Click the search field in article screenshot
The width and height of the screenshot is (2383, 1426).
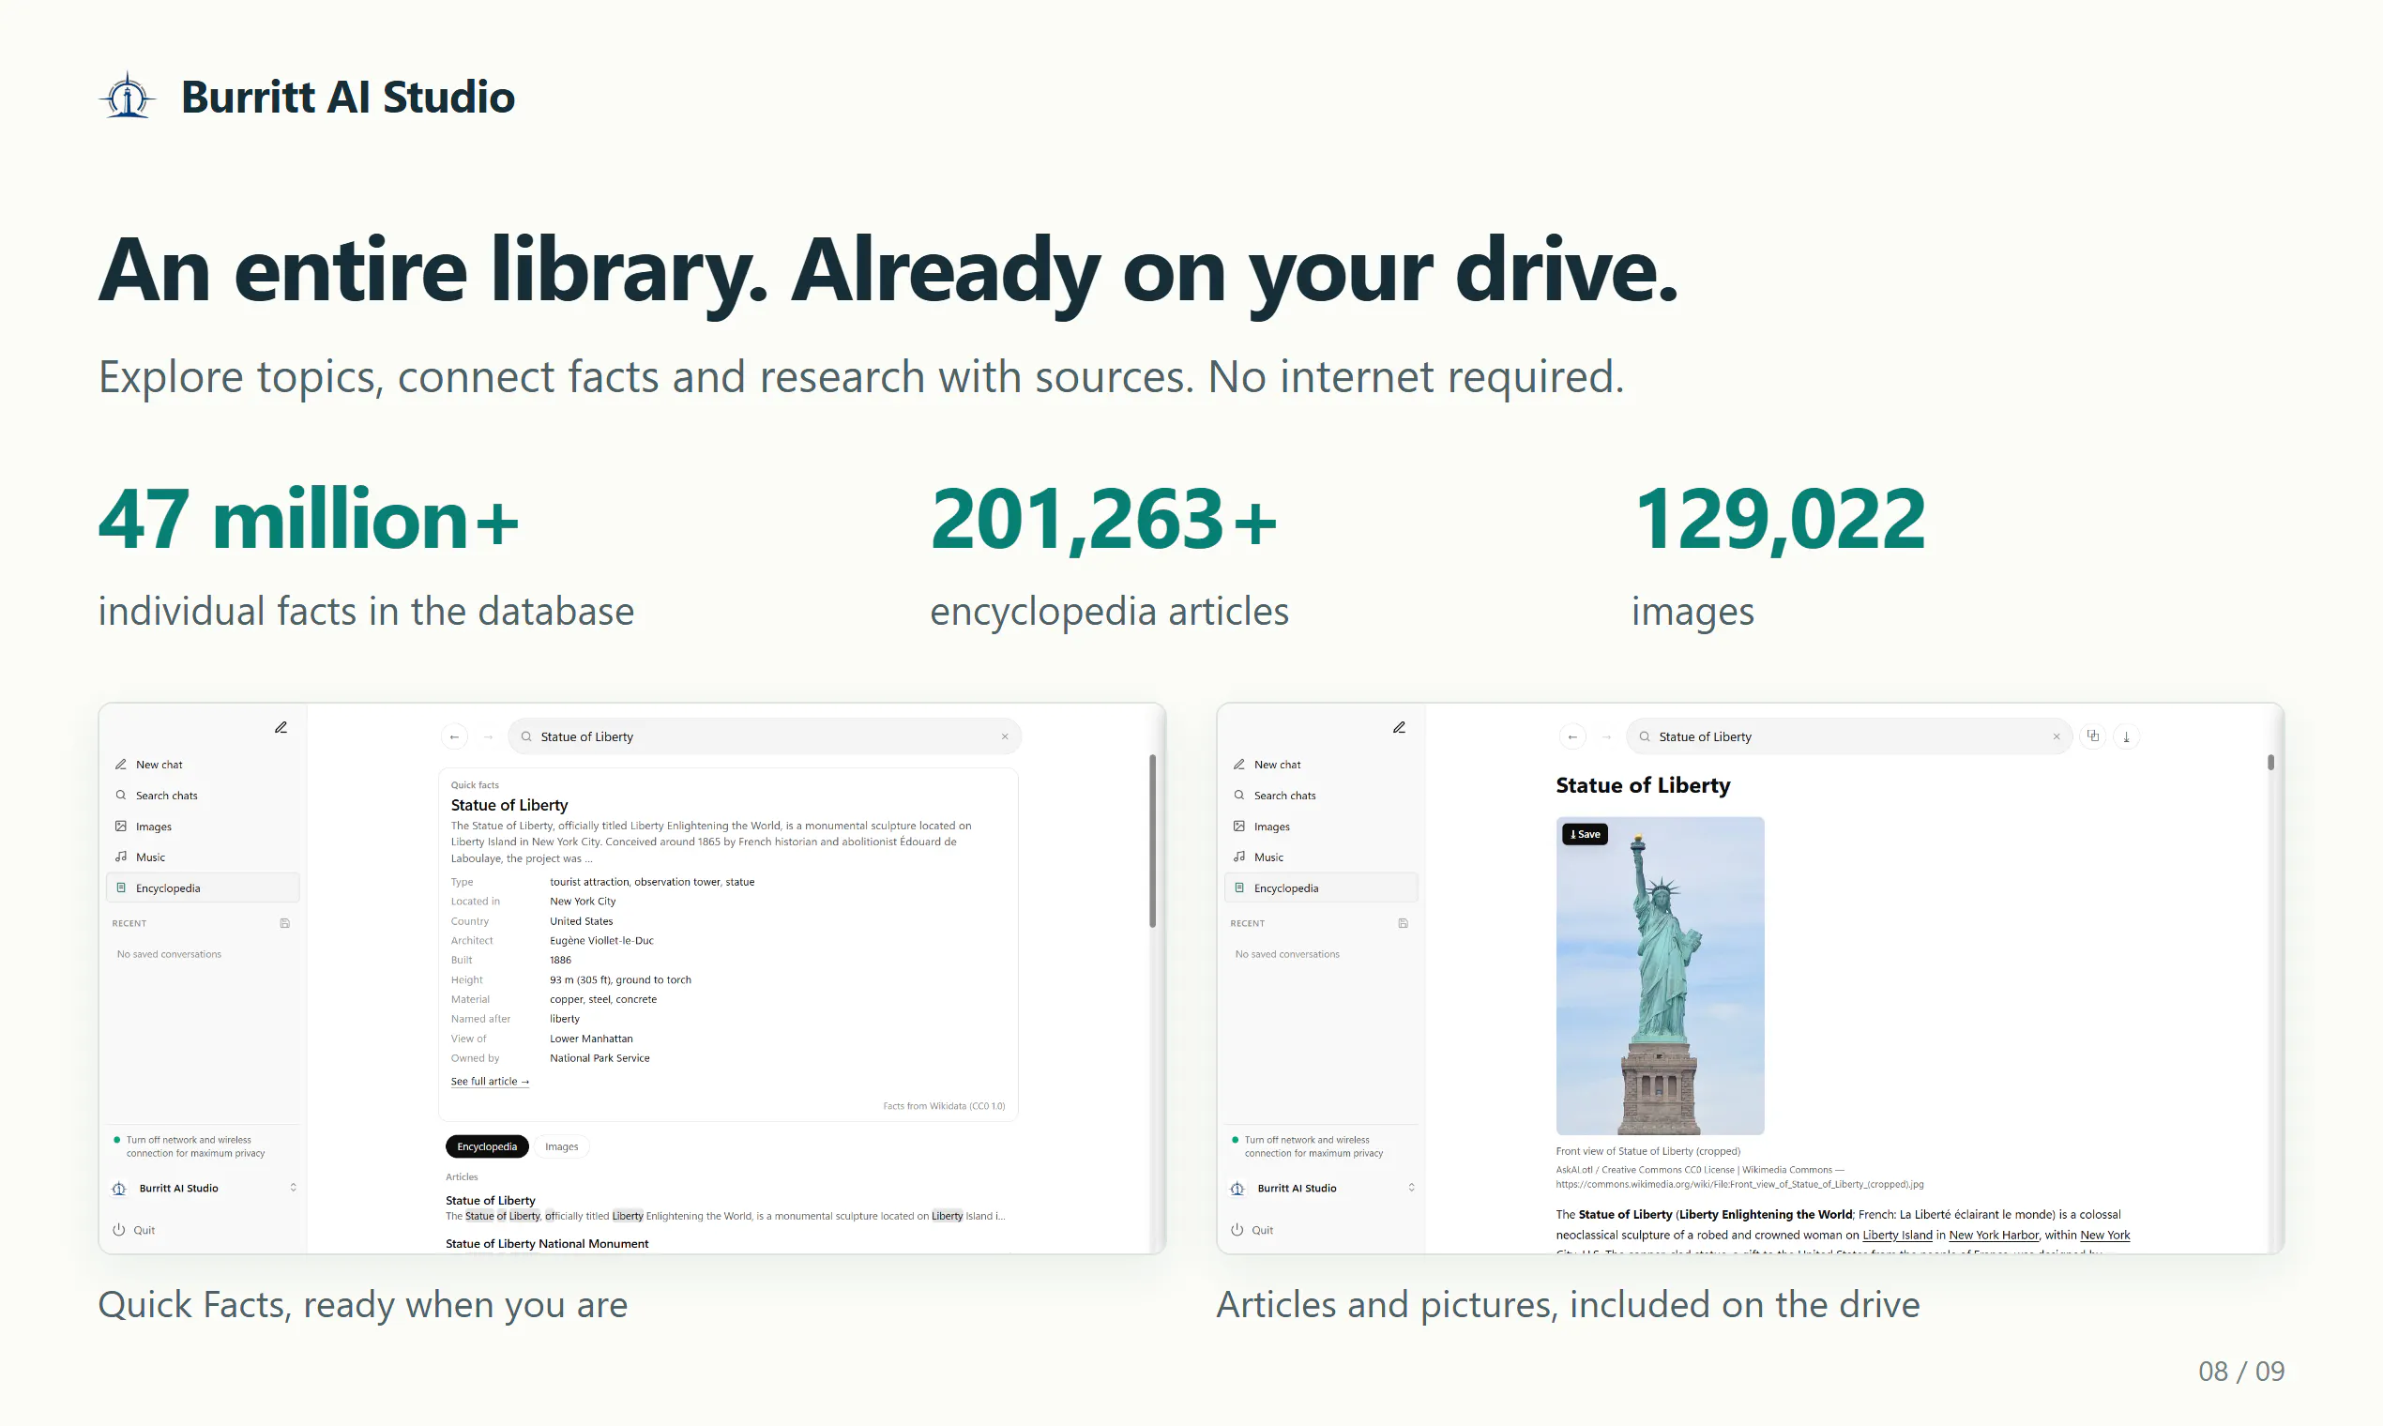1849,737
